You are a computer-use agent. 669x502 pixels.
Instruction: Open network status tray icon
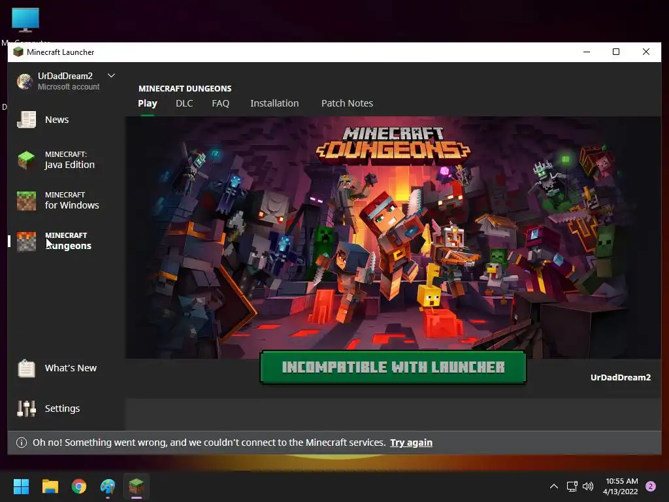click(572, 486)
